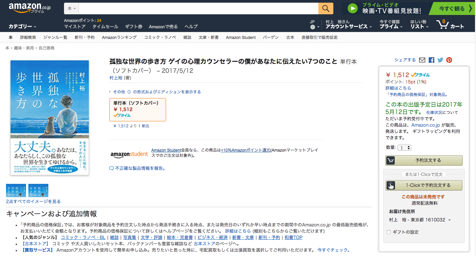Open the search category dropdown 本
The width and height of the screenshot is (476, 256).
71,8
